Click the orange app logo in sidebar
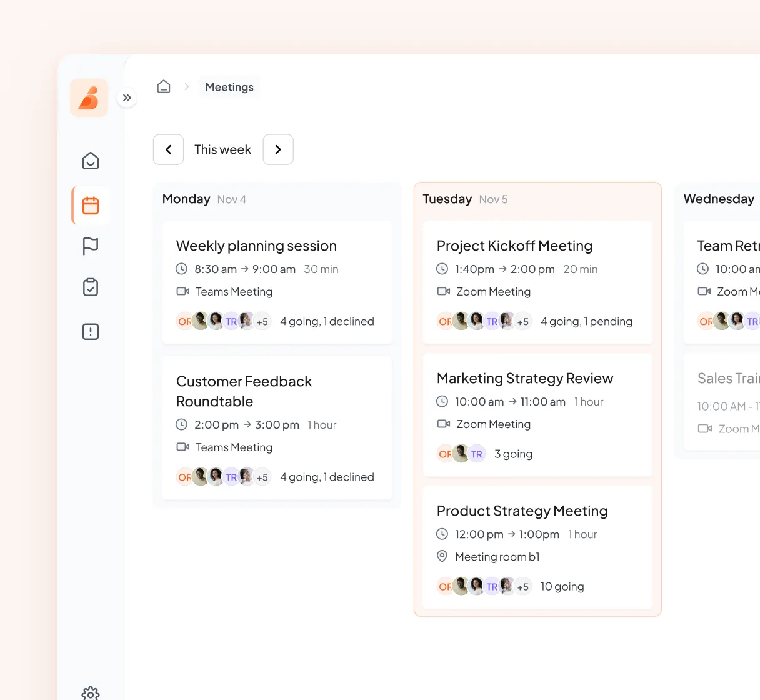760x700 pixels. pyautogui.click(x=89, y=98)
